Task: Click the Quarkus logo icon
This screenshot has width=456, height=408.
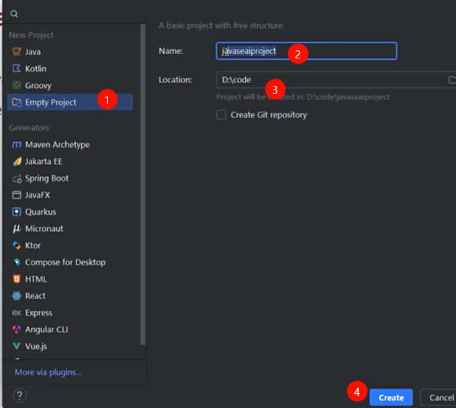Action: pos(17,212)
